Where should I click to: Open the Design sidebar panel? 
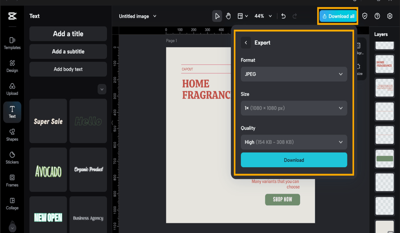tap(12, 66)
